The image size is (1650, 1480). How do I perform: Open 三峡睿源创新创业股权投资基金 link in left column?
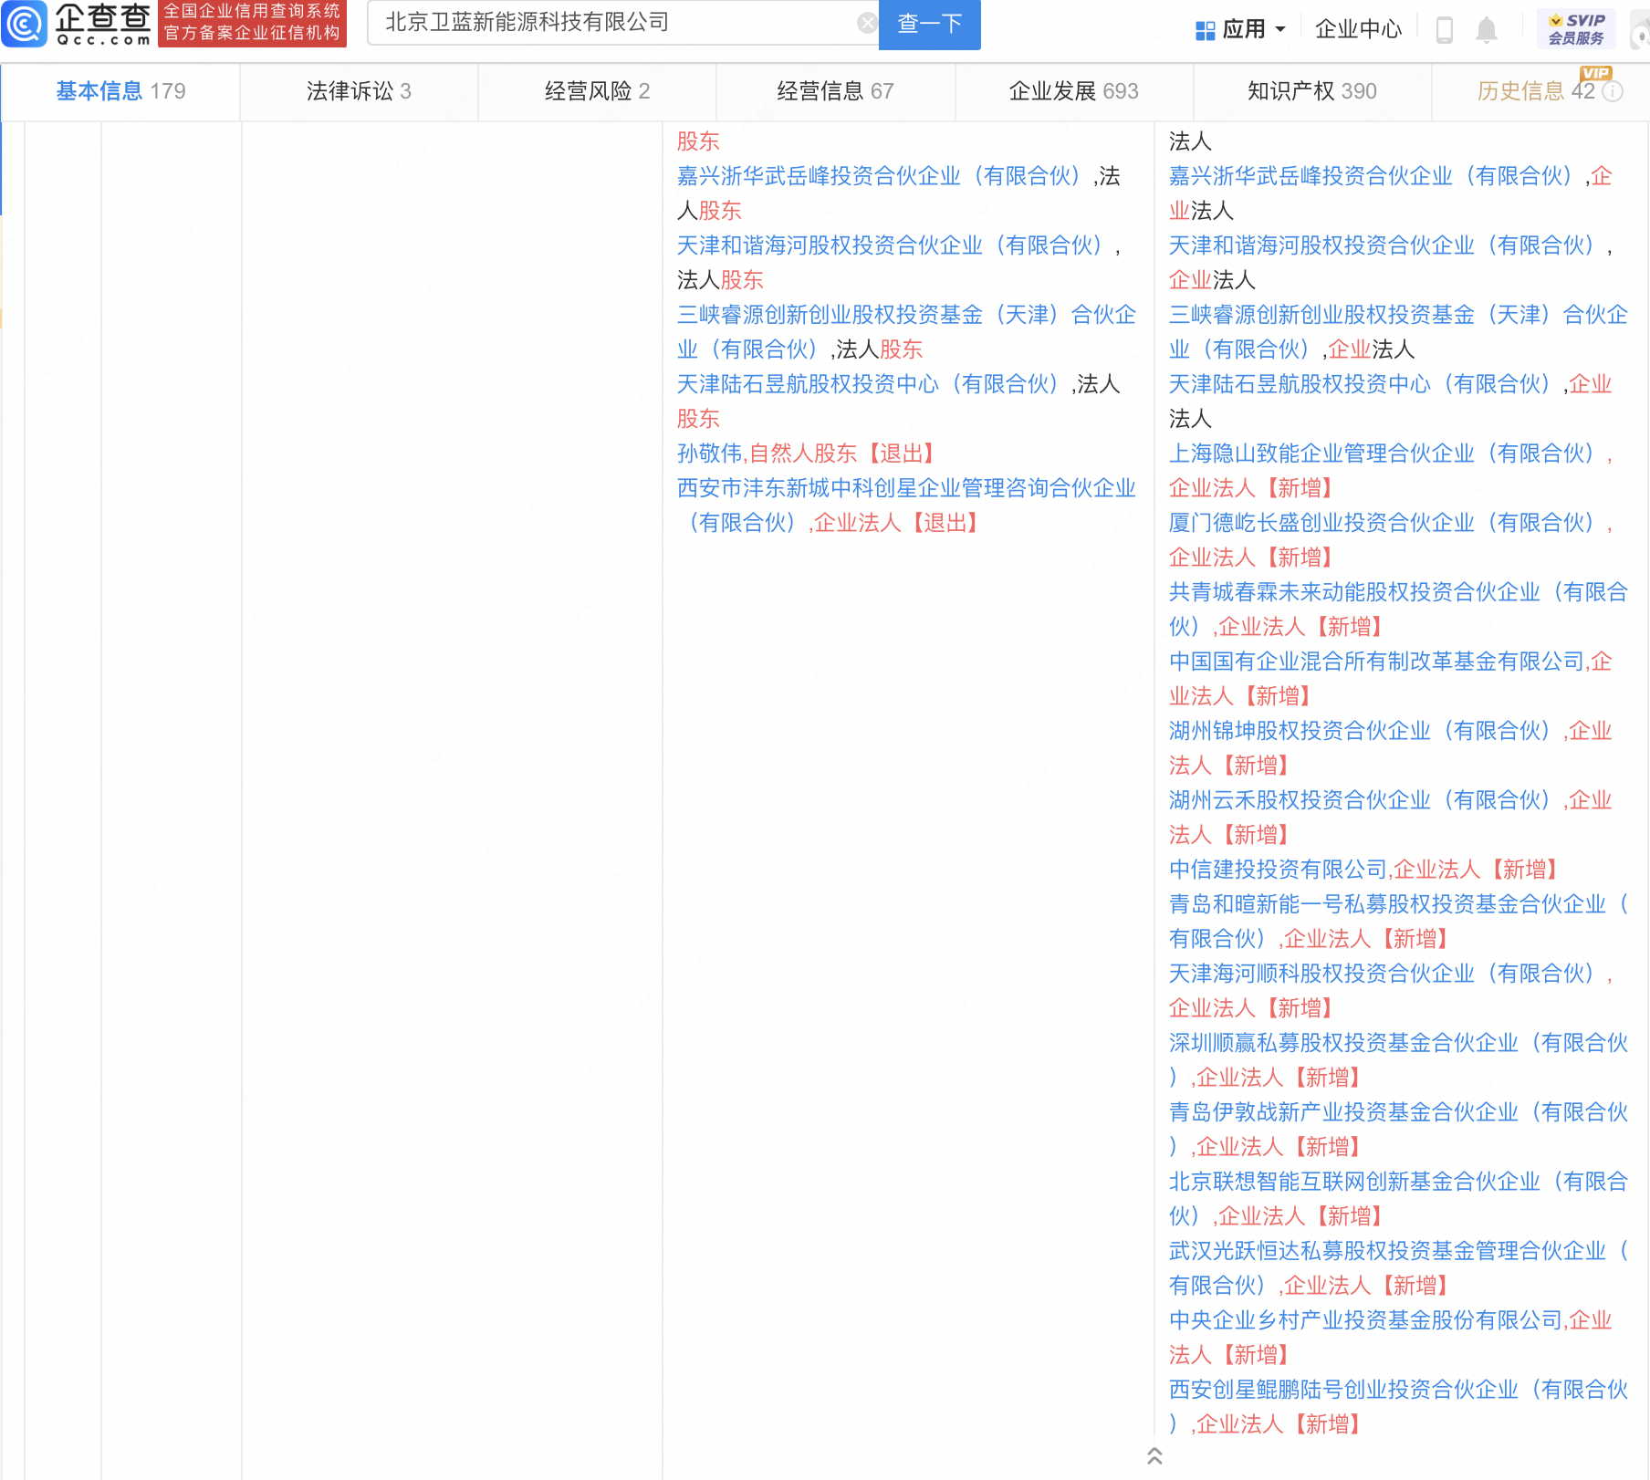click(906, 332)
